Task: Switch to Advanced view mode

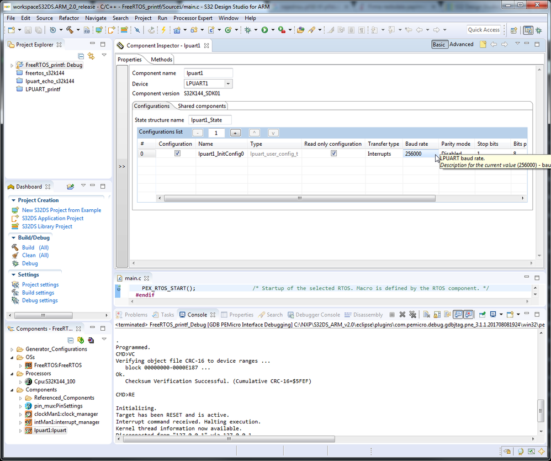Action: point(462,44)
